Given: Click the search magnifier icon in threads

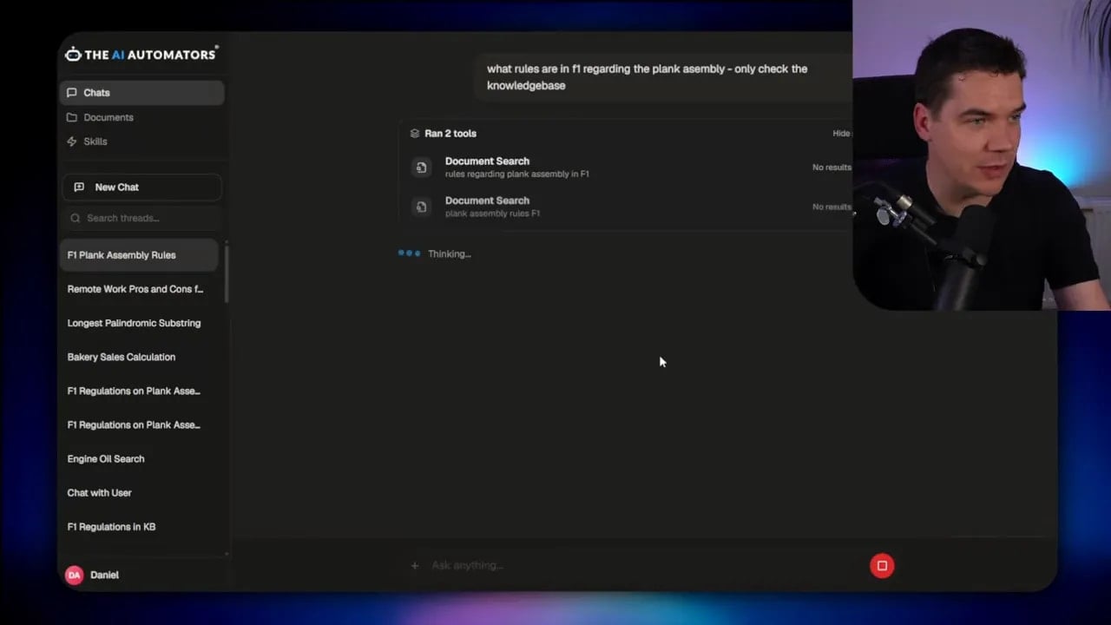Looking at the screenshot, I should [x=76, y=218].
